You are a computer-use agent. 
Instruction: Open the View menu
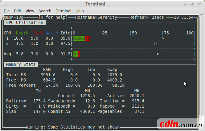point(30,11)
